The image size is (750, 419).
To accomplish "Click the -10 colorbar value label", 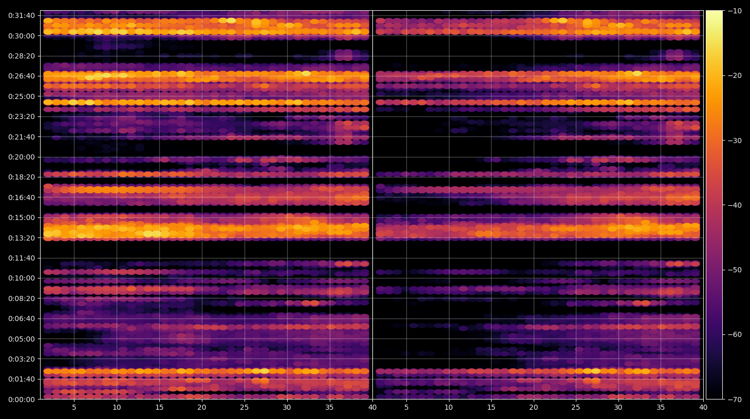I will pyautogui.click(x=735, y=11).
